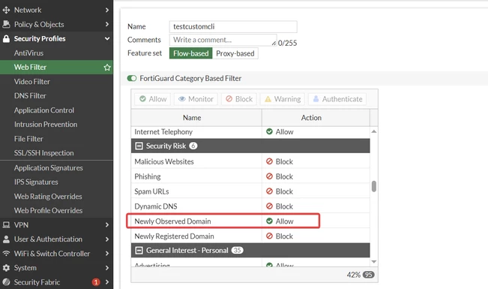Click Allow checkmark icon for Newly Observed Domain
This screenshot has width=488, height=289.
[x=270, y=221]
